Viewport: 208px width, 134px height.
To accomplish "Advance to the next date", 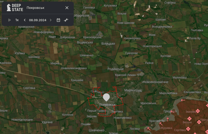I will [x=51, y=20].
